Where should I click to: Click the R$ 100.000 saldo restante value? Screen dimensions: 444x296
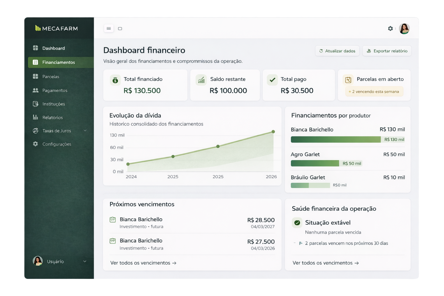point(228,91)
